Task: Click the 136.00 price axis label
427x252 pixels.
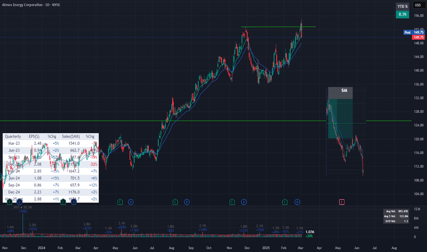Action: [x=419, y=84]
